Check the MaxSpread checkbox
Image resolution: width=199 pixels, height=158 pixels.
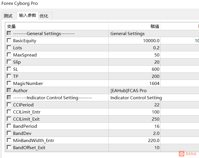(9, 55)
